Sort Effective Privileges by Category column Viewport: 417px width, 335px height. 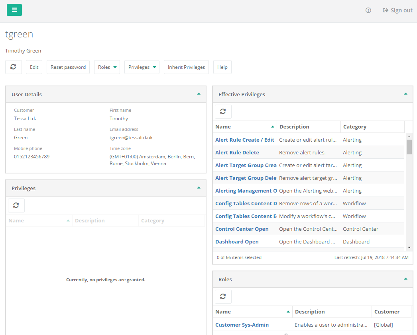[x=372, y=127]
